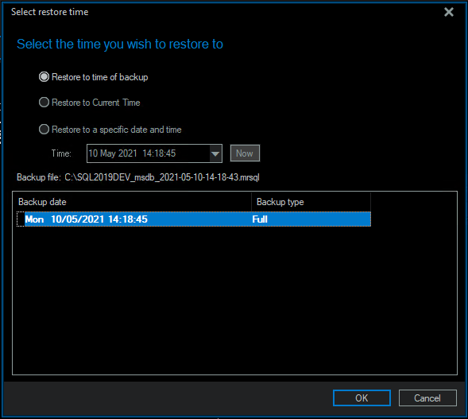
Task: Select the Mon 10/05/2021 14:18:45 backup row
Action: pyautogui.click(x=194, y=219)
